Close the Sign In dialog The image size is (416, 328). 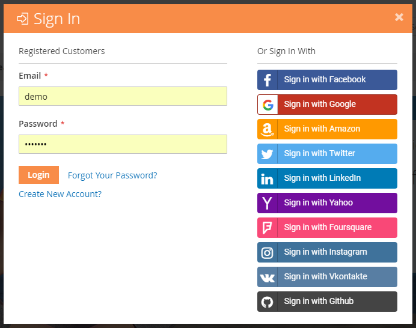point(399,17)
